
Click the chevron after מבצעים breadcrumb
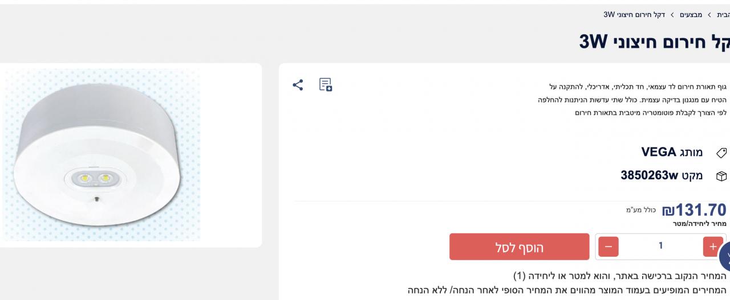672,14
